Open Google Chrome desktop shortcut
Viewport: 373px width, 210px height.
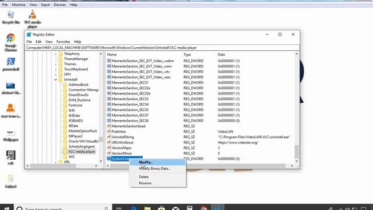click(x=10, y=43)
